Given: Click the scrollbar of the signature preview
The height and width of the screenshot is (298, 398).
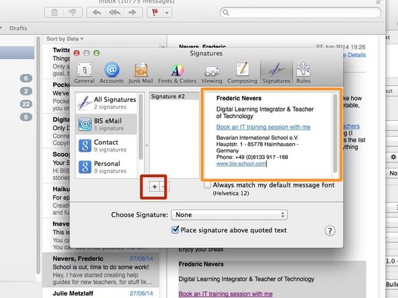Looking at the screenshot, I should click(x=335, y=134).
